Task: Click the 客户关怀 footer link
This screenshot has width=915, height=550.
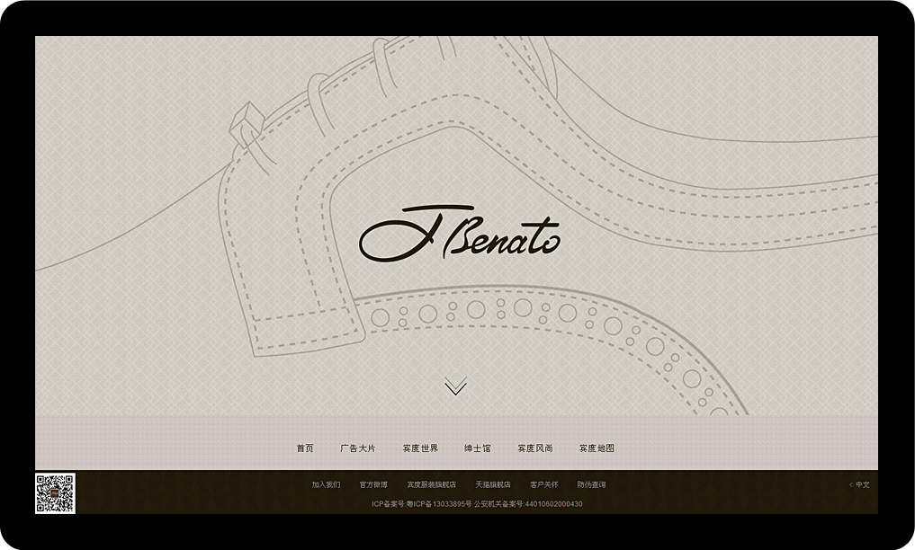Action: click(543, 485)
